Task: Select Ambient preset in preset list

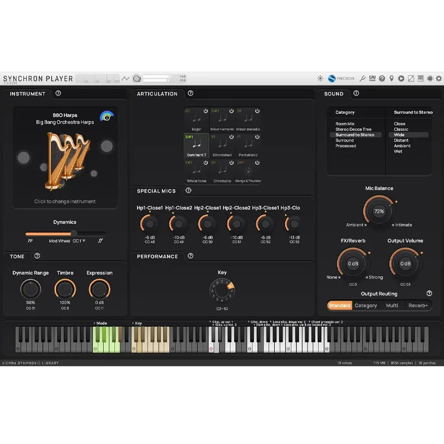Action: point(402,146)
